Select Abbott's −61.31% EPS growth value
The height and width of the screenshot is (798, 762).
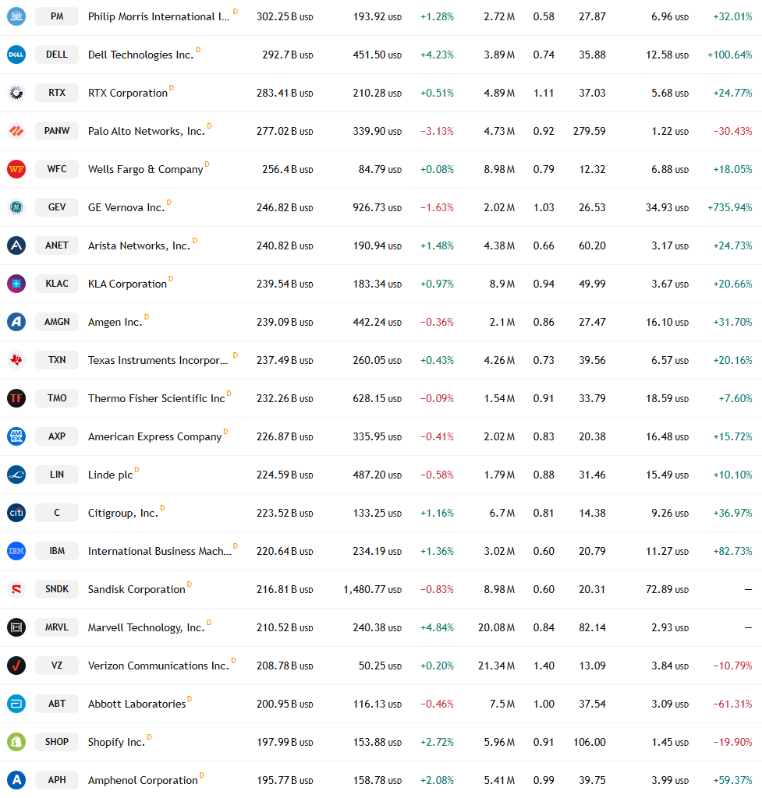click(x=732, y=704)
